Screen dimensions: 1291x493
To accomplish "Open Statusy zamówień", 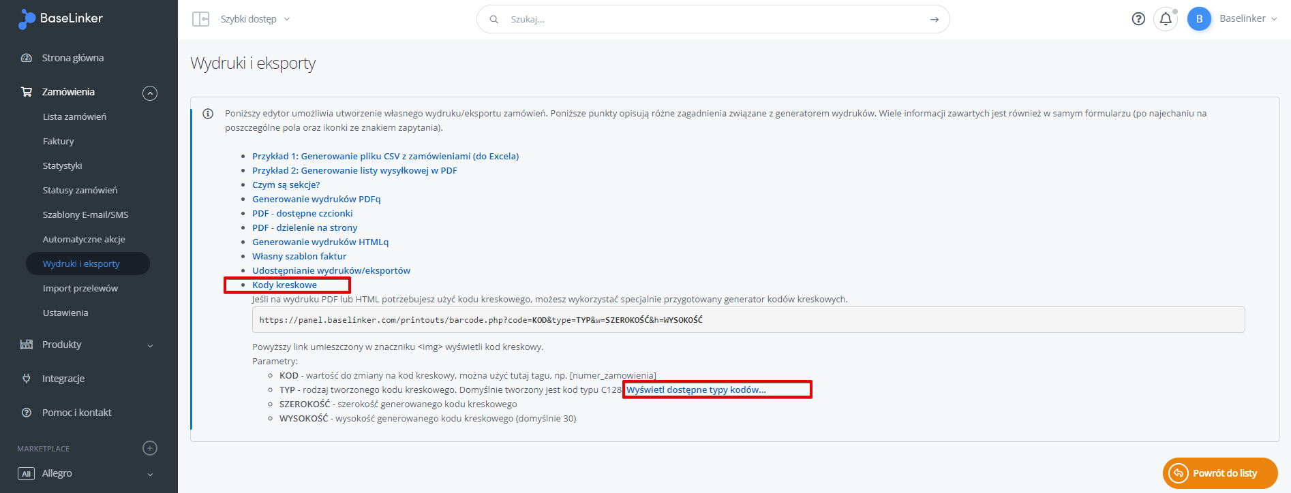I will [80, 190].
